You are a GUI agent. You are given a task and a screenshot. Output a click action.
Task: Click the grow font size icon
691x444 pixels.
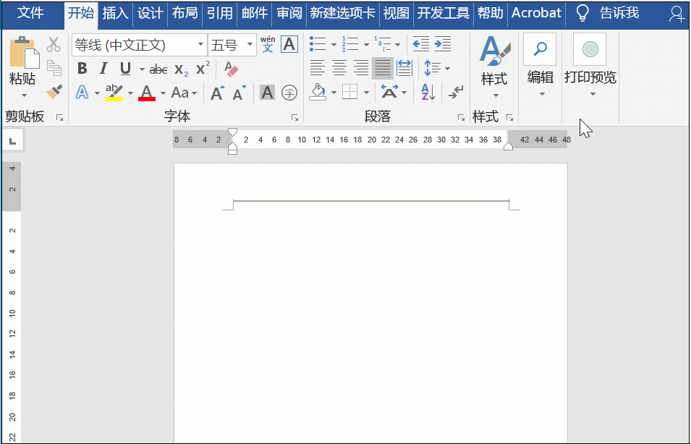(217, 93)
